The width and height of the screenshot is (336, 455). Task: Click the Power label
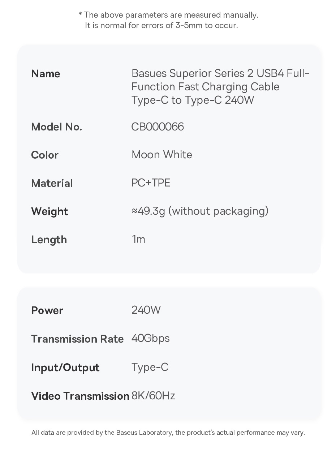47,310
